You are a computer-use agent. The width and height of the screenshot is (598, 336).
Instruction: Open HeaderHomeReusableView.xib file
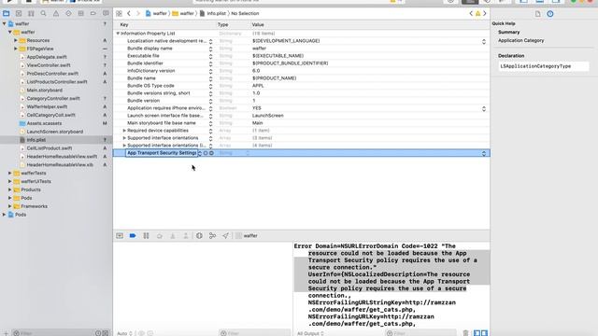point(60,165)
